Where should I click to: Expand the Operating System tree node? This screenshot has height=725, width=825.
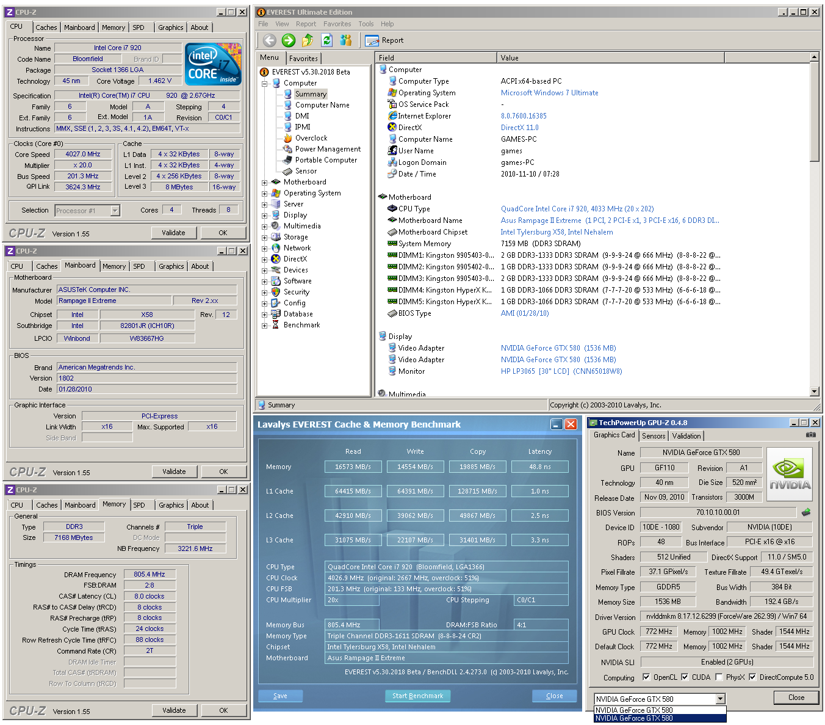(265, 194)
